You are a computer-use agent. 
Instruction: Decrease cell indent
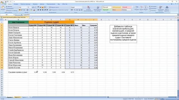pos(45,10)
